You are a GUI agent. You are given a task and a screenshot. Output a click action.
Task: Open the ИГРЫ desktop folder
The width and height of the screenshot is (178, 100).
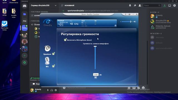pos(4,12)
